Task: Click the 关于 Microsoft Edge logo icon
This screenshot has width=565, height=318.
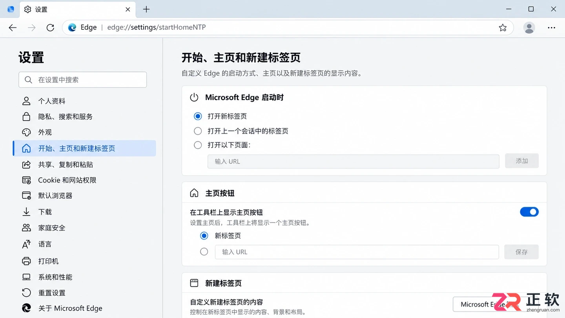Action: [x=26, y=308]
